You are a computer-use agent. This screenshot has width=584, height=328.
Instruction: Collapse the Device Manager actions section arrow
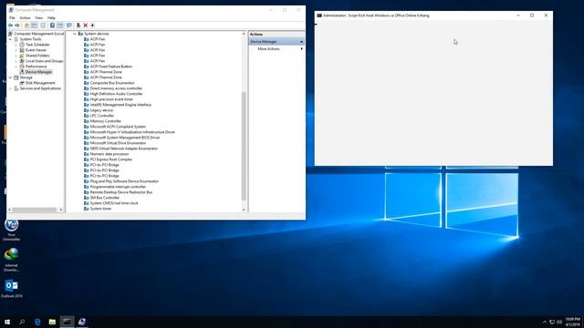click(301, 42)
